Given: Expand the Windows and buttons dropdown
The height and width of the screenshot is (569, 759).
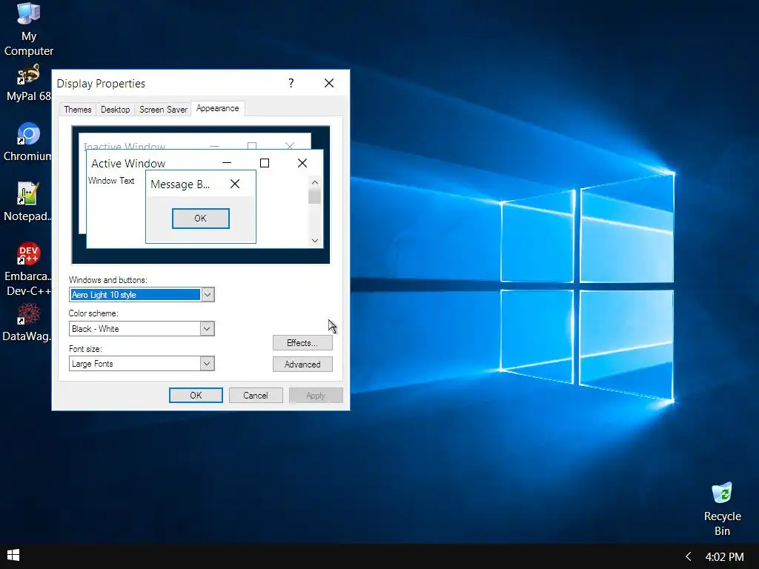Looking at the screenshot, I should pyautogui.click(x=208, y=295).
